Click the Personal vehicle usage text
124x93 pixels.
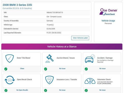click(108, 23)
